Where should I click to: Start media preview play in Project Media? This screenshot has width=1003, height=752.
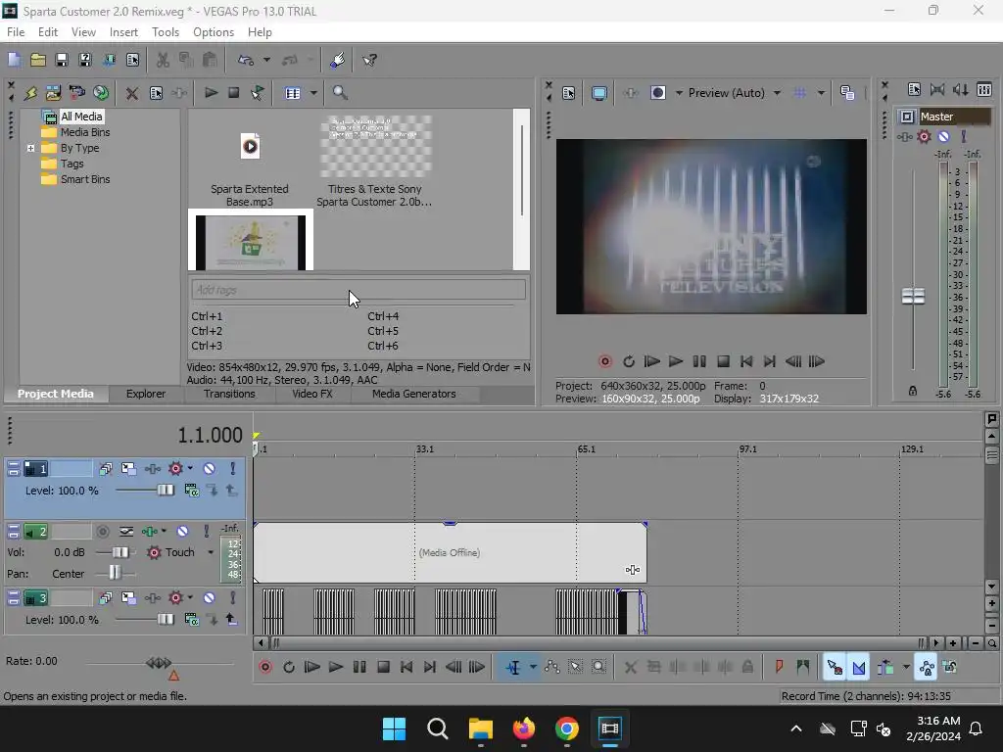[211, 93]
